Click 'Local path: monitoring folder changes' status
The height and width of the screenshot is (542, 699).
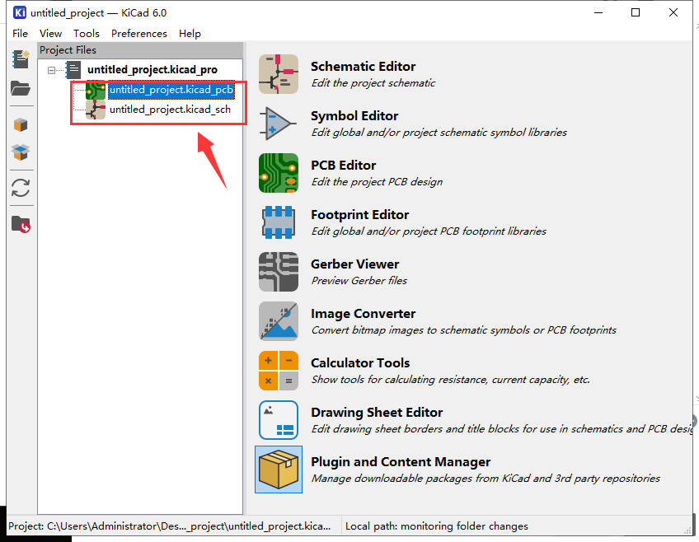(436, 526)
